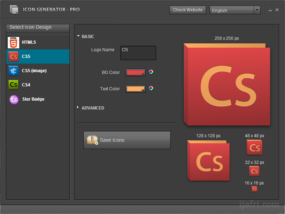Choose the CS5 (image) puzzle icon
This screenshot has height=214, width=285.
13,71
